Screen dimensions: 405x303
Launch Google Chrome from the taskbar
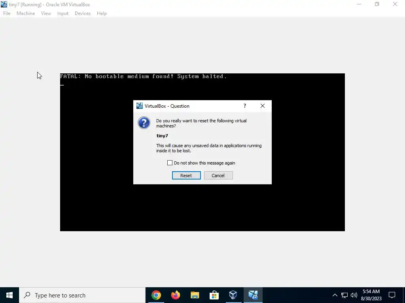point(156,295)
